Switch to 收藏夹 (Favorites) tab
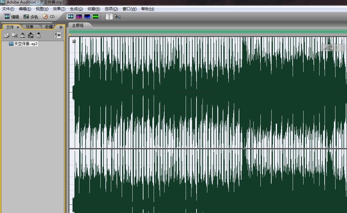 pos(50,27)
